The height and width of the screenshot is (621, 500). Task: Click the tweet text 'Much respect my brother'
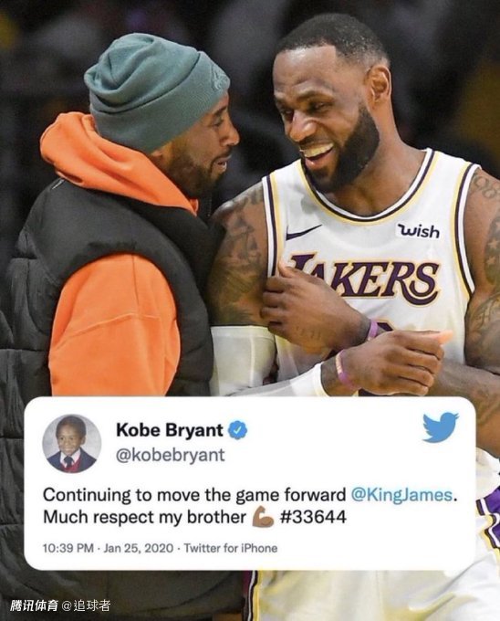coord(144,517)
